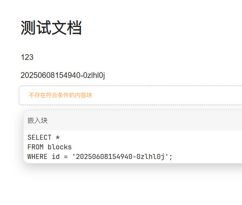Screen dimensions: 242x205
Task: Click the WHERE keyword in the query
Action: [x=37, y=157]
